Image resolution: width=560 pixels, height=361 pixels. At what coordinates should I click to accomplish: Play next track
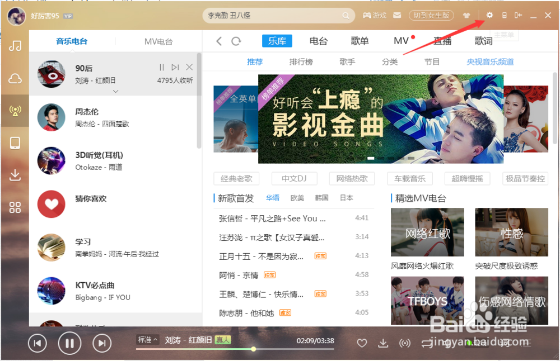point(102,343)
